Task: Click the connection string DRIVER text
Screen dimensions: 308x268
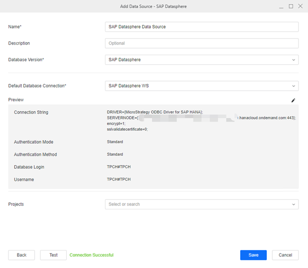Action: [x=155, y=112]
